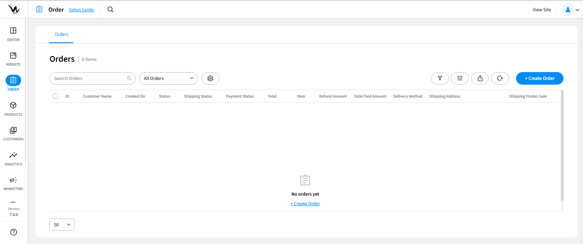Open Customers from the sidebar
Screen dimensions: 583x244
[x=13, y=133]
